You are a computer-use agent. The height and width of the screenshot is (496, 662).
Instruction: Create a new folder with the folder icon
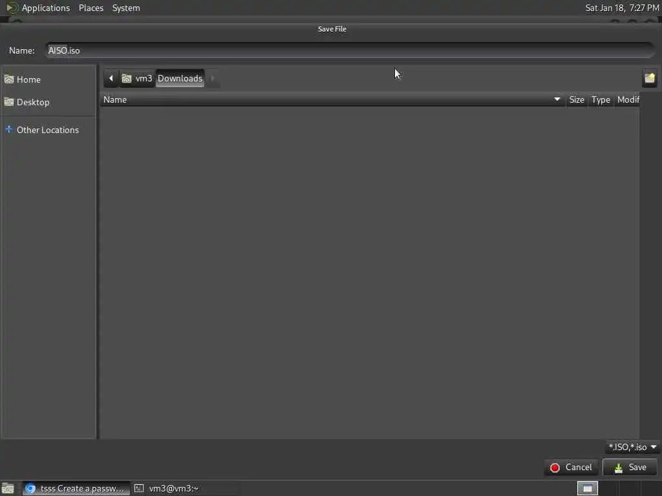(650, 78)
